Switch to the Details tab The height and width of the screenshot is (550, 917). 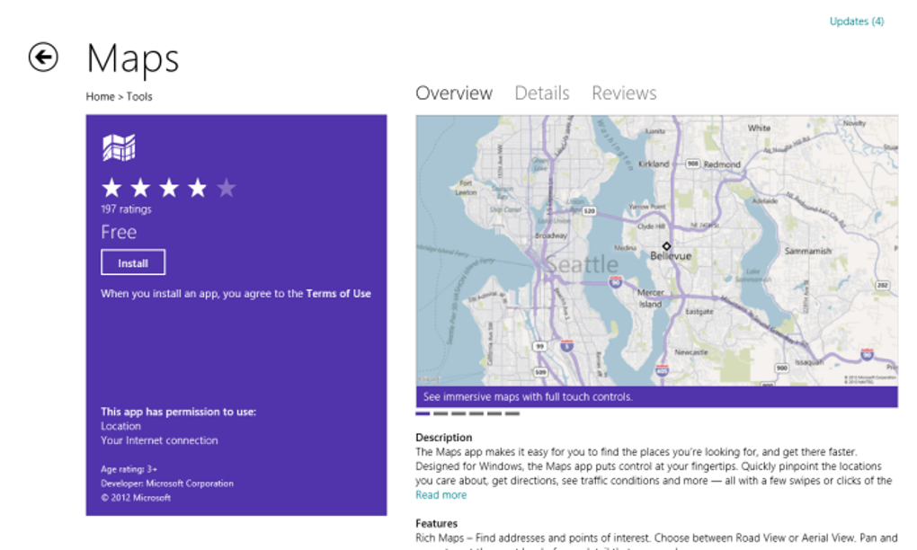(542, 93)
